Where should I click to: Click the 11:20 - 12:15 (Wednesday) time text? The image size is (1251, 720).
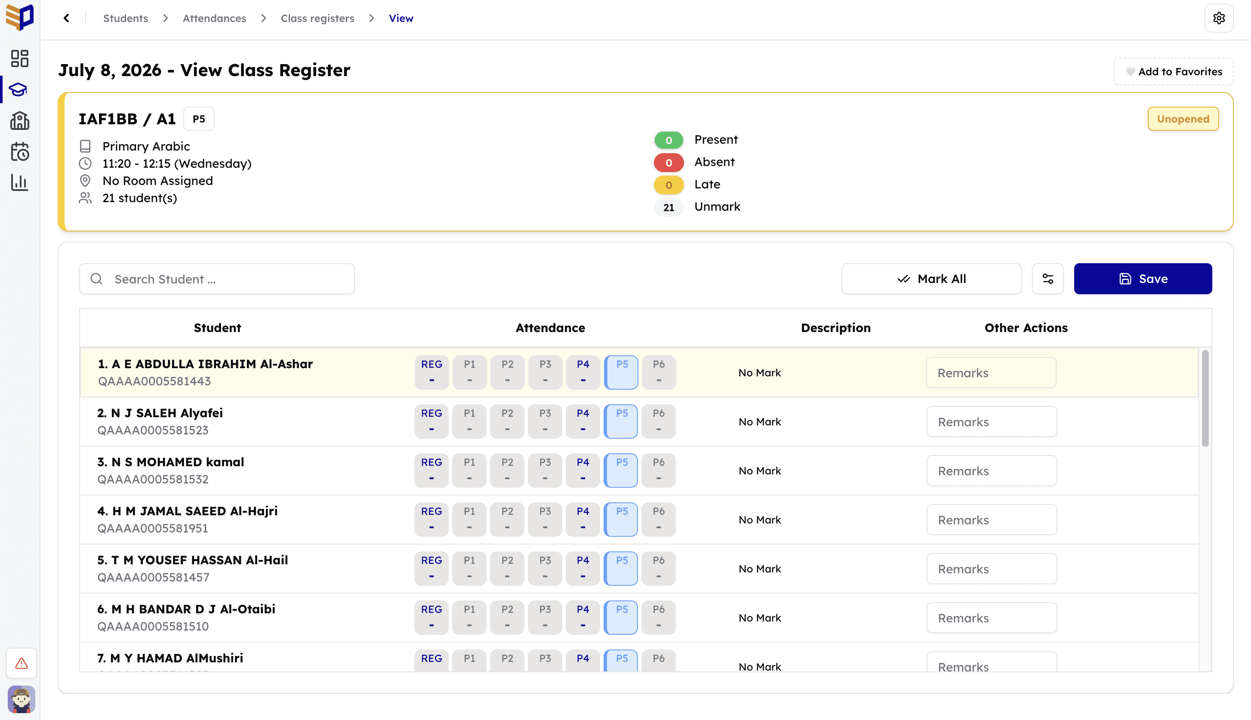[176, 164]
